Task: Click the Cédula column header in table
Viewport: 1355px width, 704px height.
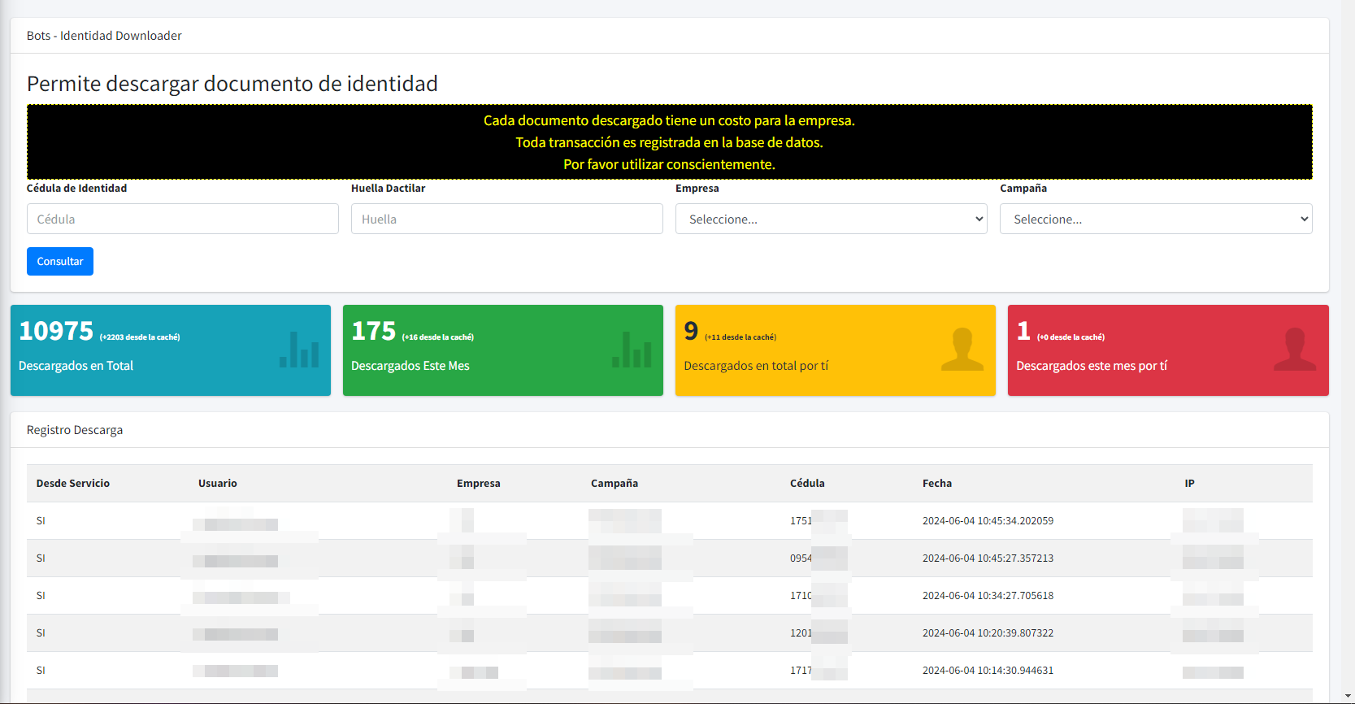Action: 806,483
